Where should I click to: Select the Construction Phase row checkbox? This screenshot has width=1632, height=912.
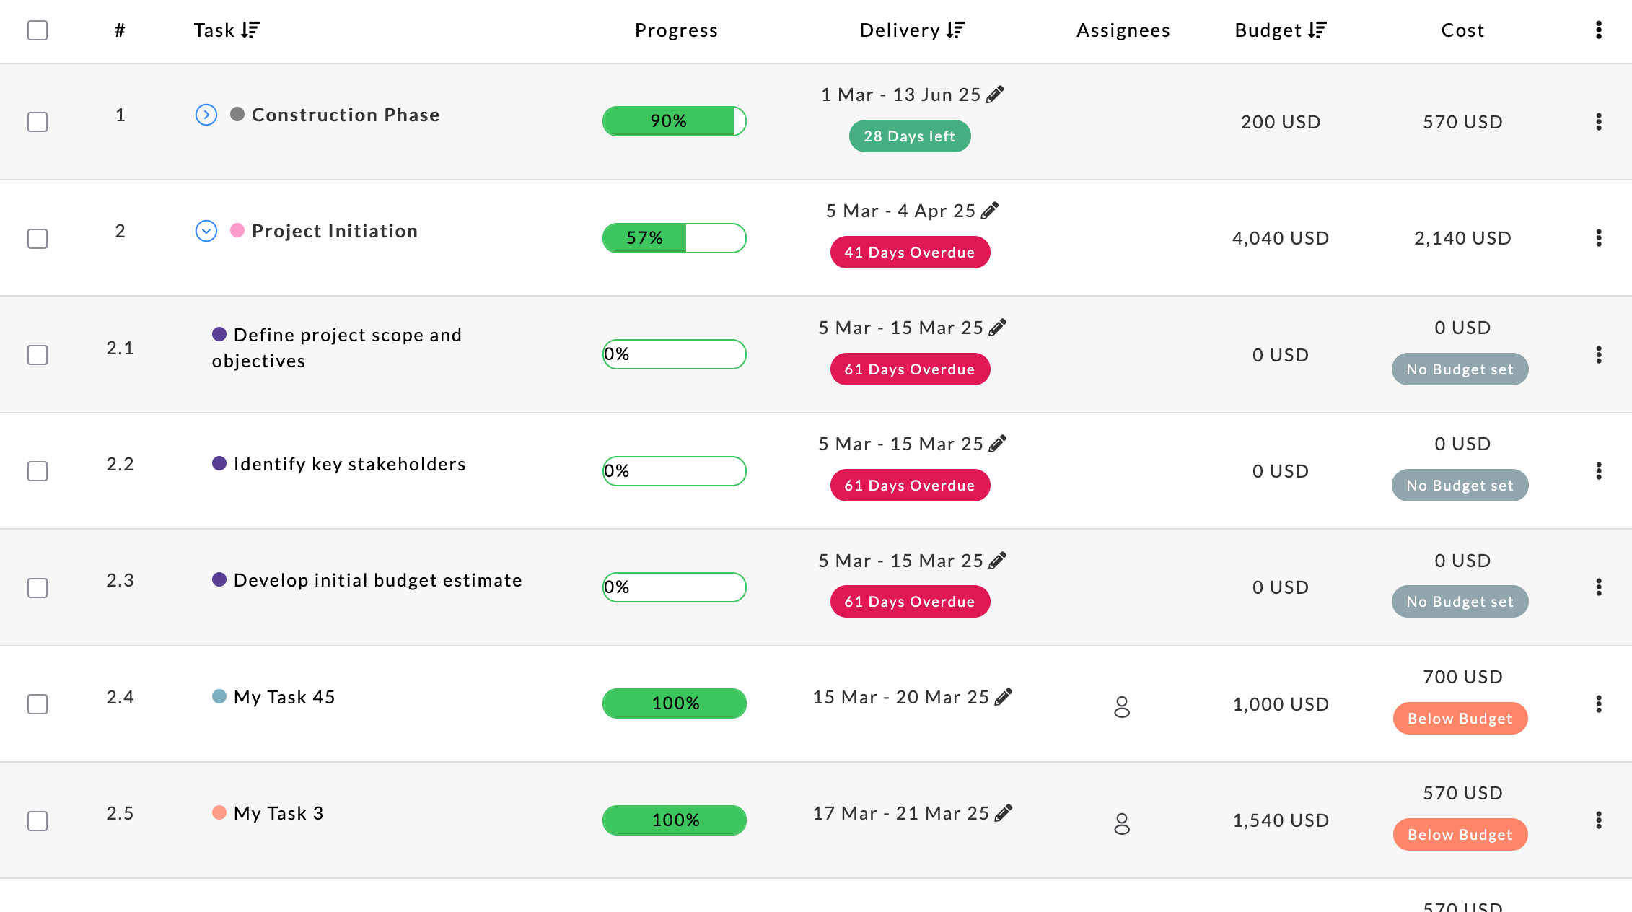click(38, 122)
